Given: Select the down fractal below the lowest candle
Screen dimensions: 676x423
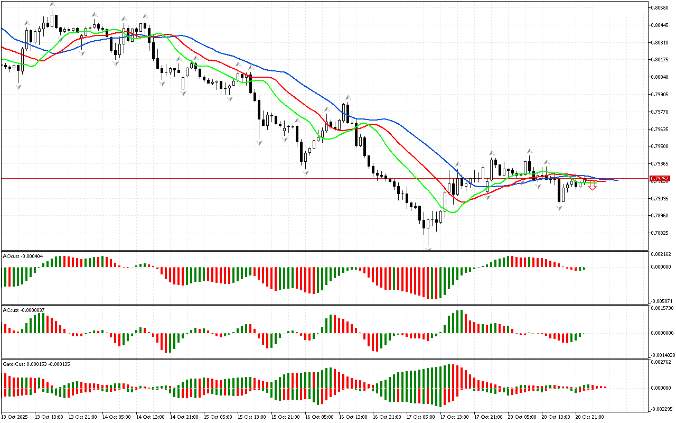Looking at the screenshot, I should pos(428,249).
